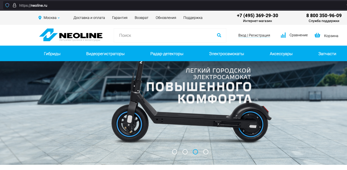Click the search magnifier icon

tap(219, 35)
